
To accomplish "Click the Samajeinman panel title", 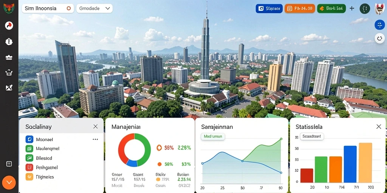I will coord(217,127).
